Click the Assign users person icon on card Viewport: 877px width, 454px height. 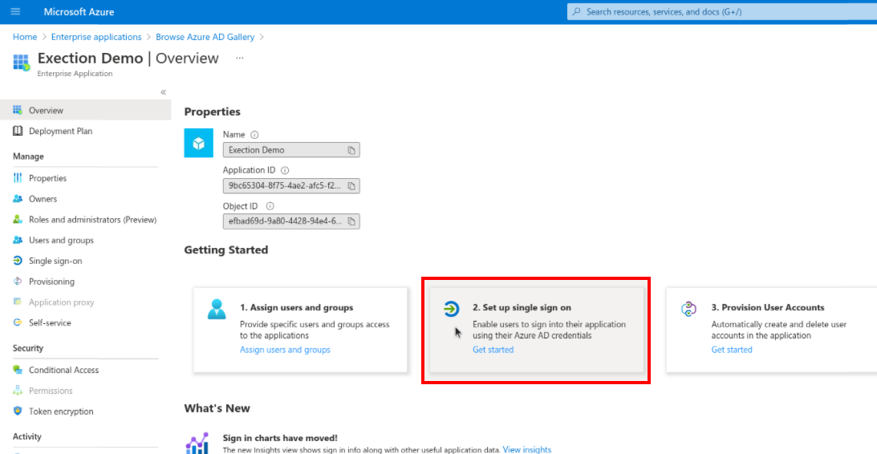(x=217, y=309)
